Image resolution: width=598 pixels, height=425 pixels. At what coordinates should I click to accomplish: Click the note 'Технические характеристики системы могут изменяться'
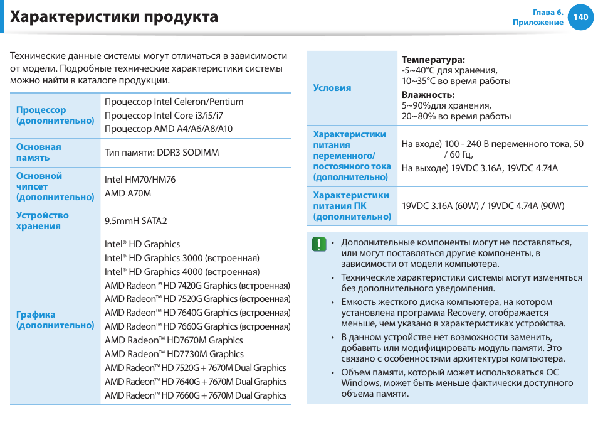tap(461, 283)
